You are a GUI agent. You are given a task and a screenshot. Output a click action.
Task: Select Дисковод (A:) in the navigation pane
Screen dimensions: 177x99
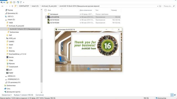(13, 13)
